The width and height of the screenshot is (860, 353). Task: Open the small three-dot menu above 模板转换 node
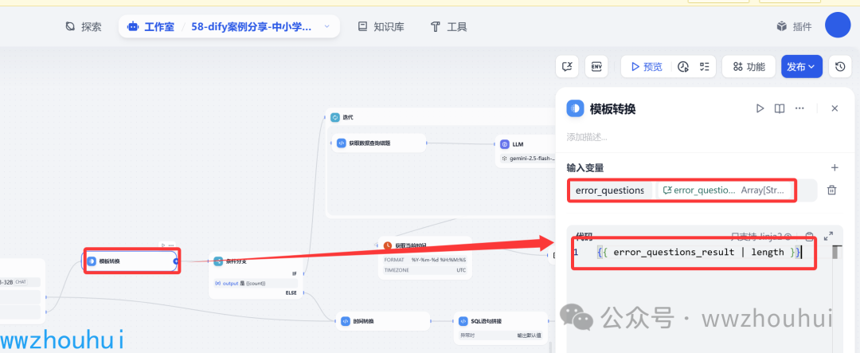coord(171,245)
